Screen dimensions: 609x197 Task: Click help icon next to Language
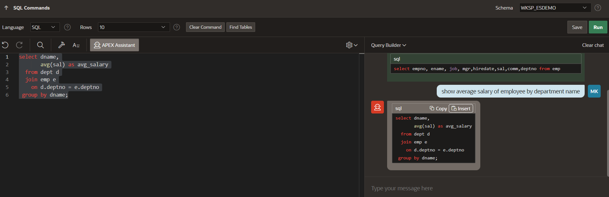[67, 27]
